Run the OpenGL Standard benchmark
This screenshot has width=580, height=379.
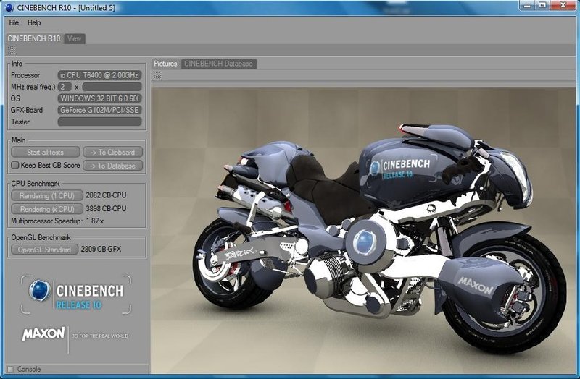(44, 250)
